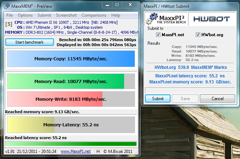Click the Latency 55.2 ns result row
Screen dimensions: 240x159
point(183,60)
